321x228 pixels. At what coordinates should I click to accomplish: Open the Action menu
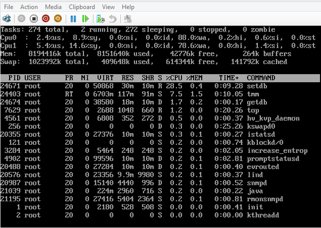point(29,7)
